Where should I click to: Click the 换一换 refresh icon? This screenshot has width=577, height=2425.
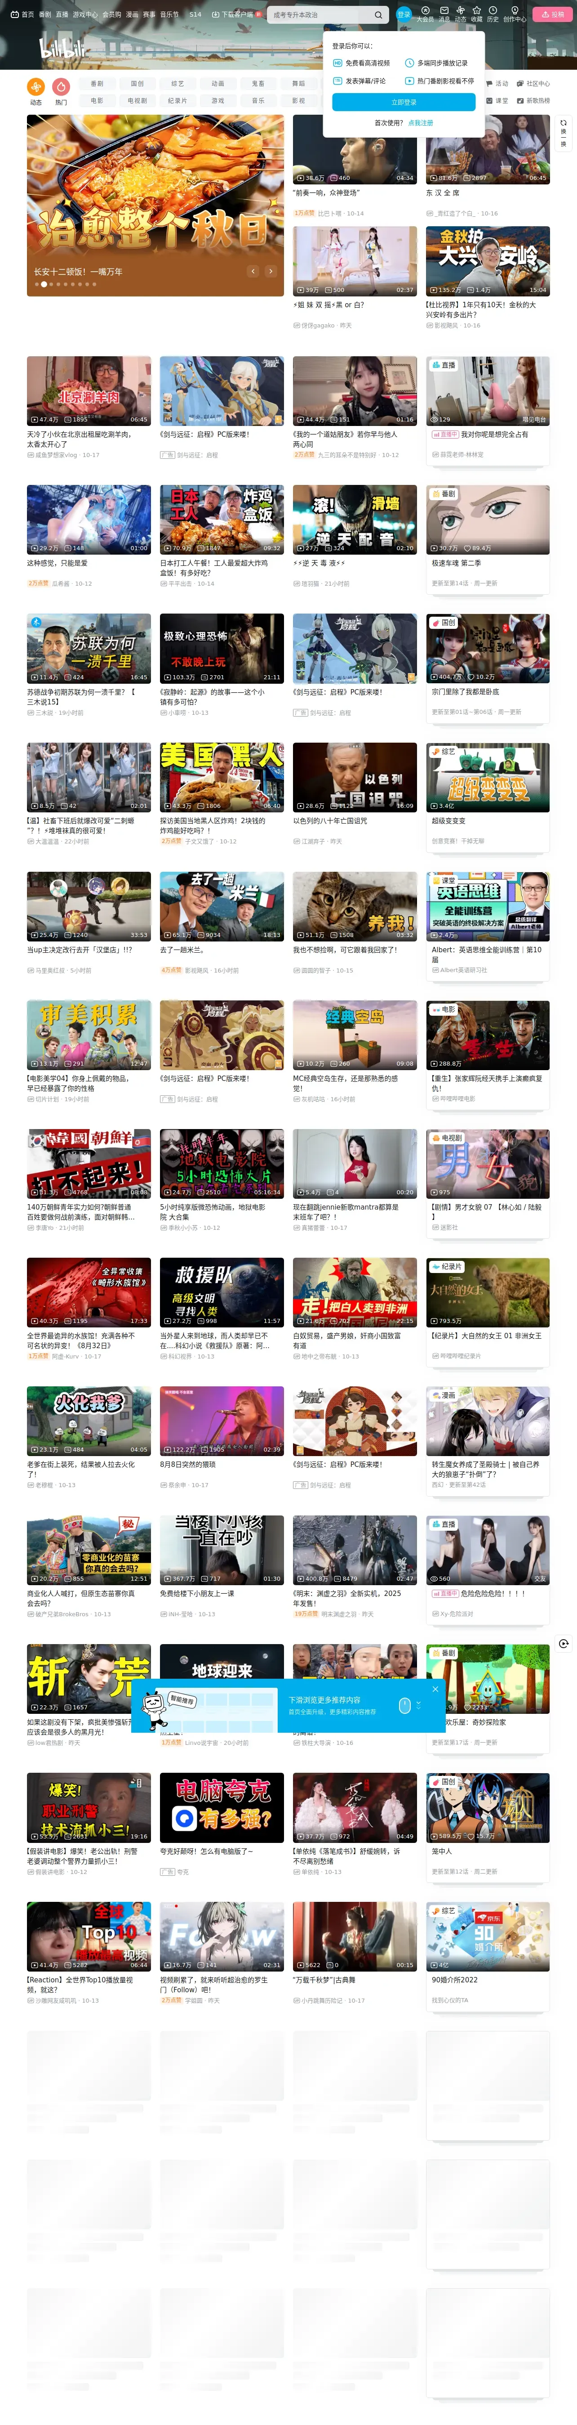click(x=563, y=122)
